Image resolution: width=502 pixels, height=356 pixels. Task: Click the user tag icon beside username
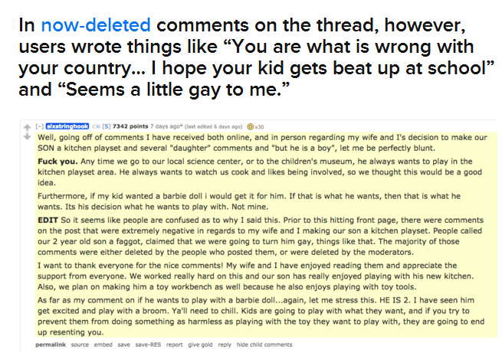pyautogui.click(x=97, y=126)
